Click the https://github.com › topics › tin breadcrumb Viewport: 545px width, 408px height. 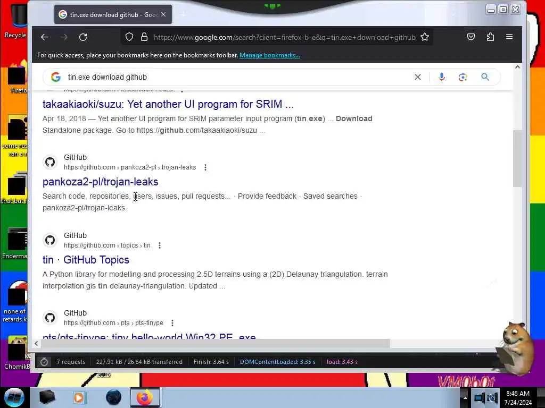107,245
